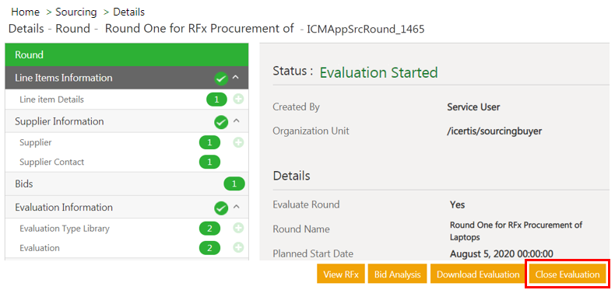Click the Planned Start Date label
Viewport: 615px width, 290px height.
point(313,253)
